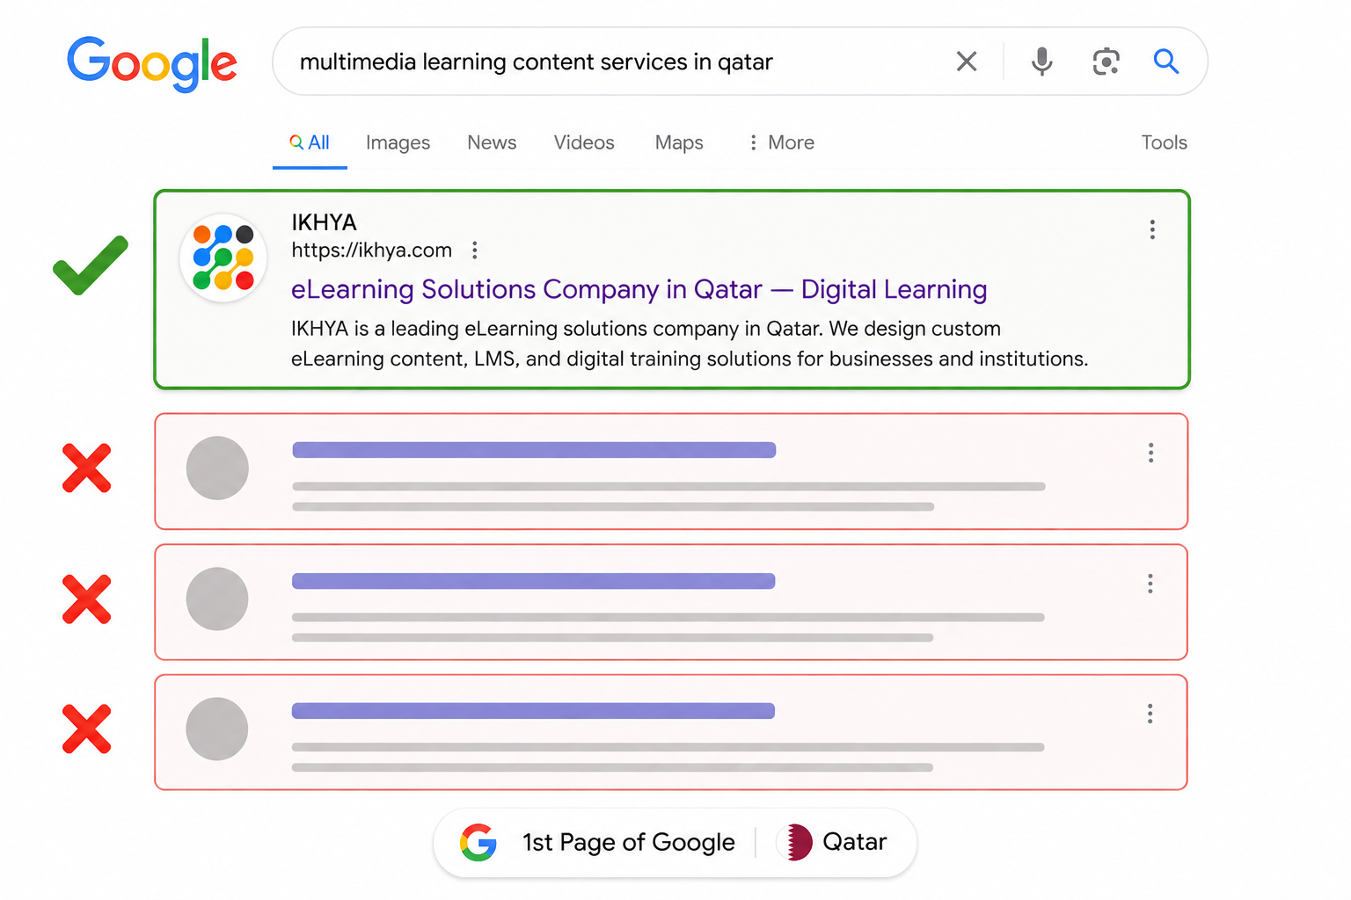Open options dots at IKHYA result's corner

point(1152,229)
